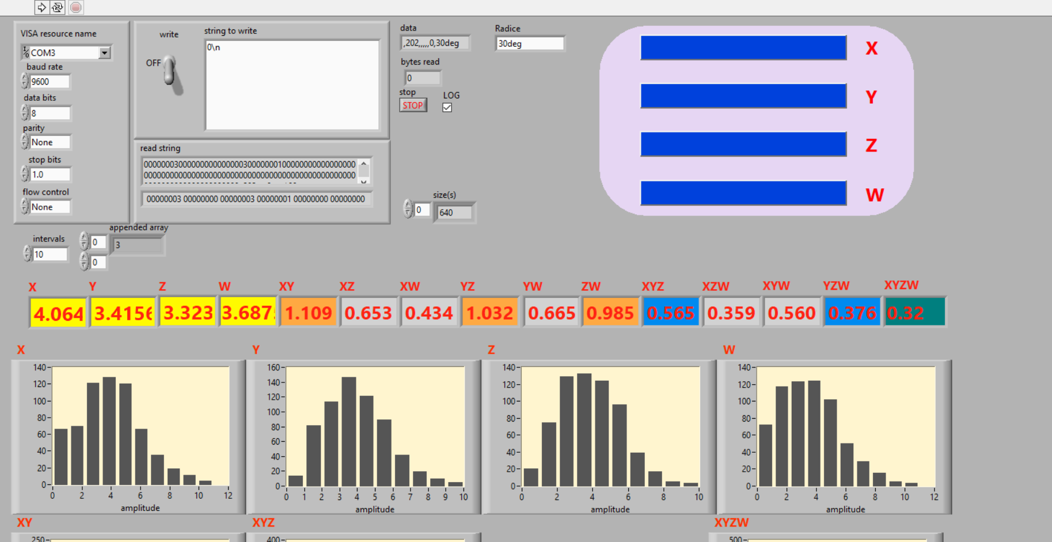Click the baud rate increment/decrement stepper
The height and width of the screenshot is (542, 1052).
pyautogui.click(x=25, y=82)
